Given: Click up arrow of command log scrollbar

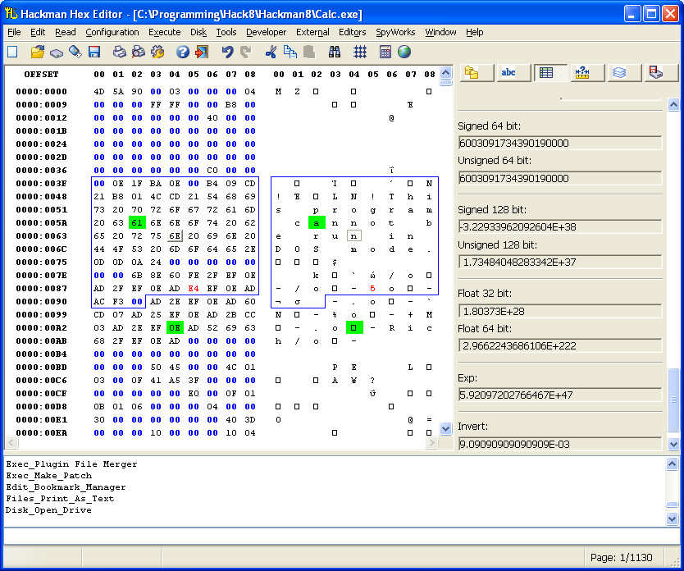Looking at the screenshot, I should coord(673,464).
